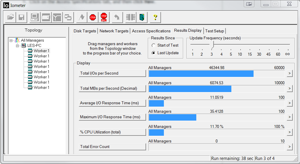Click the Open configuration file folder icon

click(x=11, y=17)
